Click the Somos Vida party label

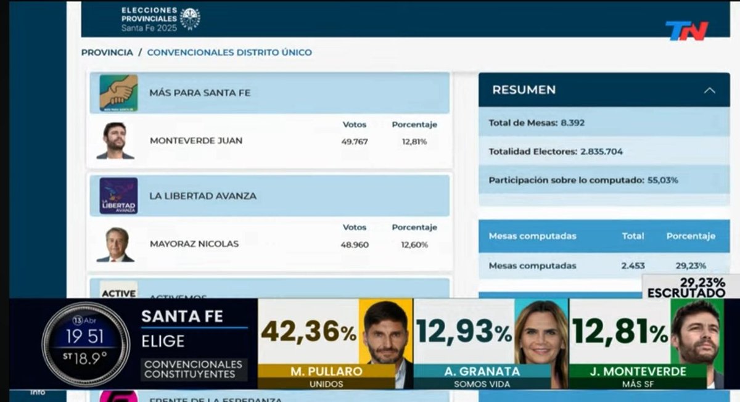pos(482,384)
